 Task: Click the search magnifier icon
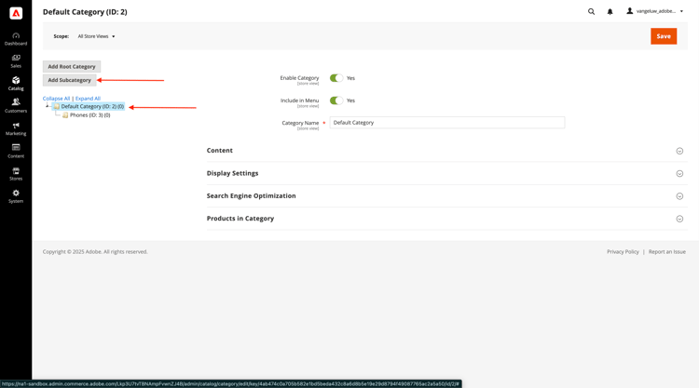[591, 11]
